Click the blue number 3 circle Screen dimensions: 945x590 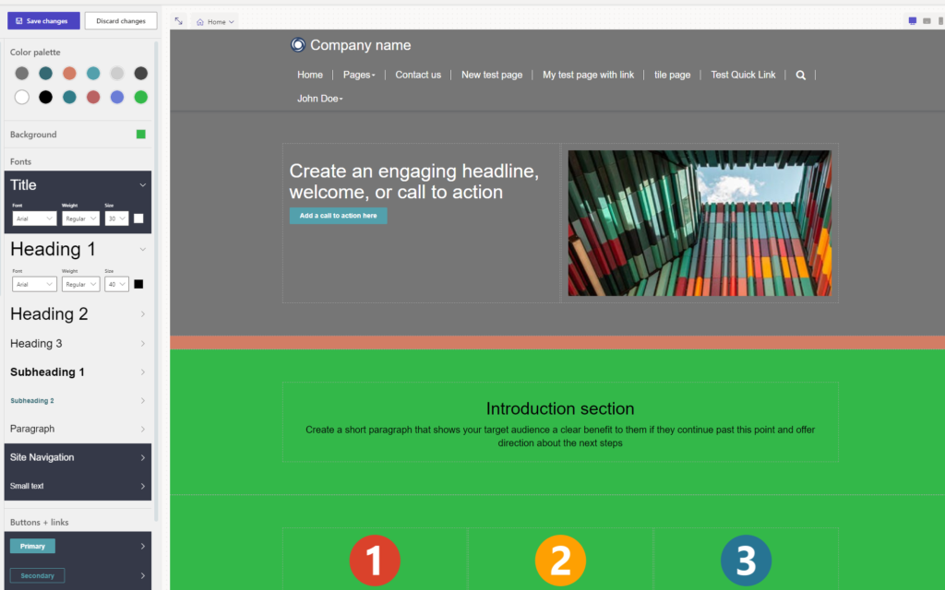click(x=746, y=560)
